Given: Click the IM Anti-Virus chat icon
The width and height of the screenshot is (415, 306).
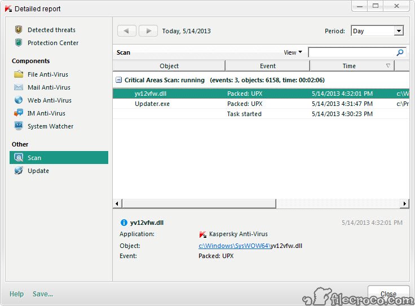Looking at the screenshot, I should tap(19, 113).
